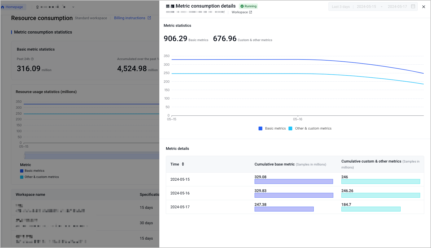Viewport: 431px width, 248px height.
Task: Click the Past 24h help question icon
Action: click(32, 59)
